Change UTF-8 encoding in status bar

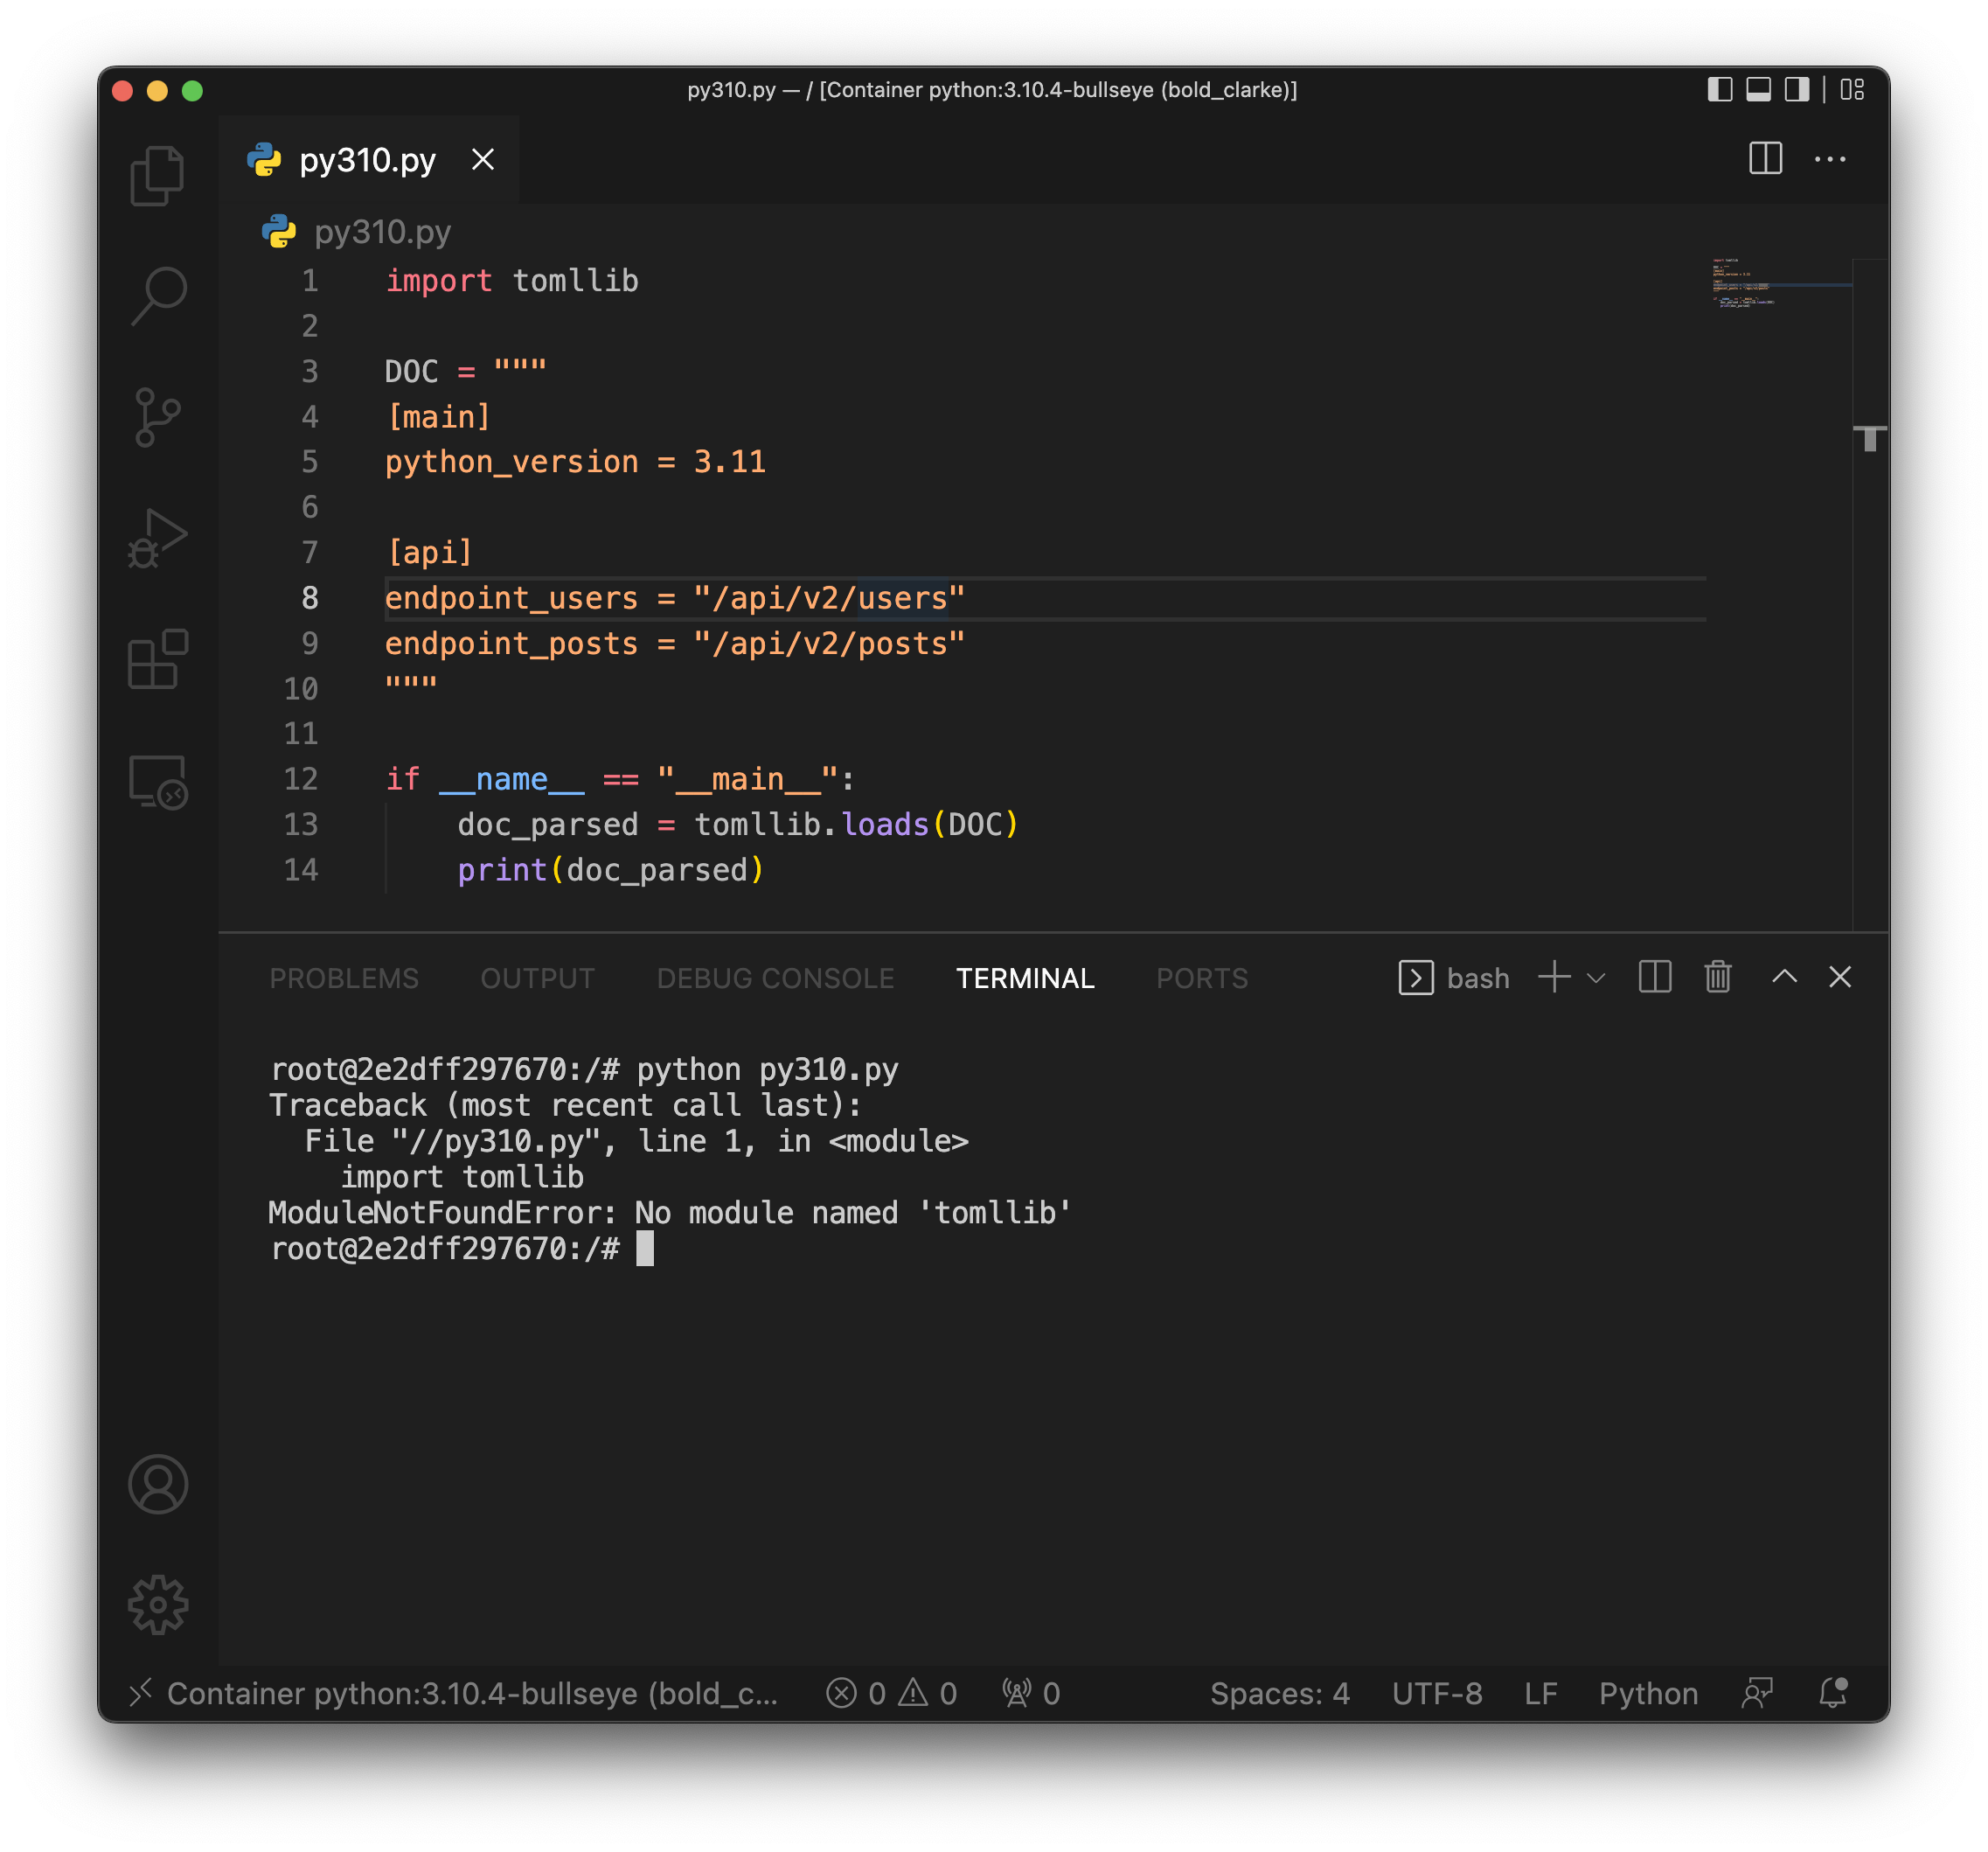[1437, 1693]
